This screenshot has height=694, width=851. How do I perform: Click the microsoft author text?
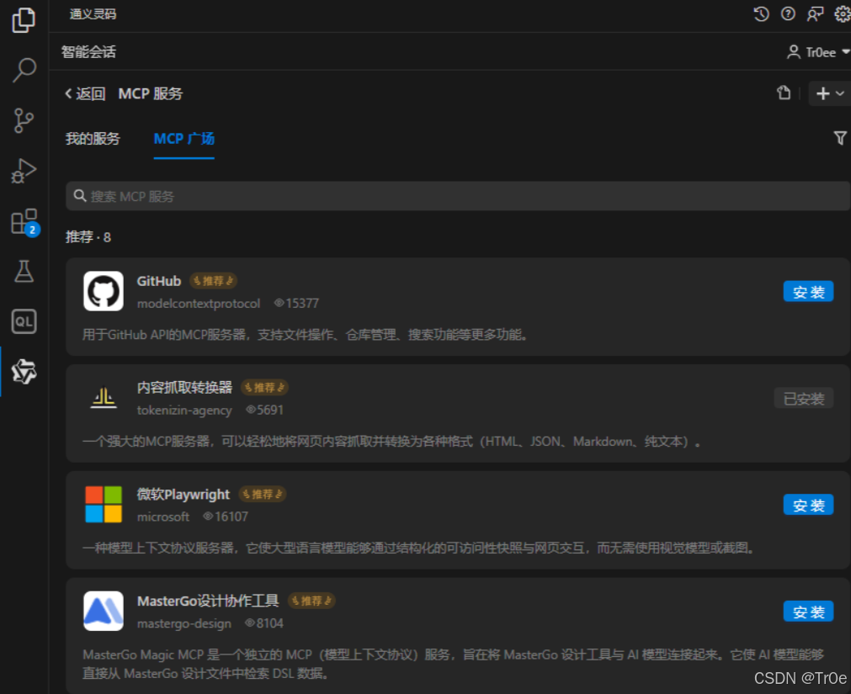[x=163, y=517]
